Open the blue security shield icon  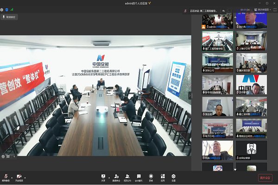pos(7,10)
